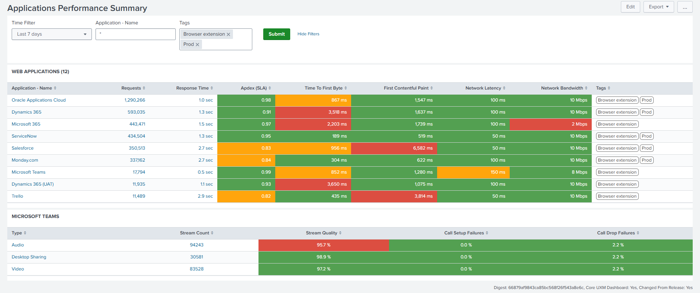
Task: Open Oracle Applications Cloud application link
Action: point(39,100)
